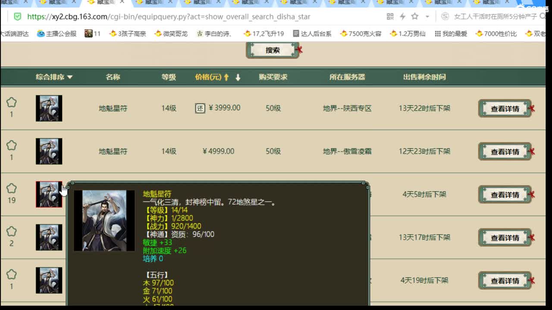Click the lightning speed-mode icon
552x310 pixels.
point(403,17)
